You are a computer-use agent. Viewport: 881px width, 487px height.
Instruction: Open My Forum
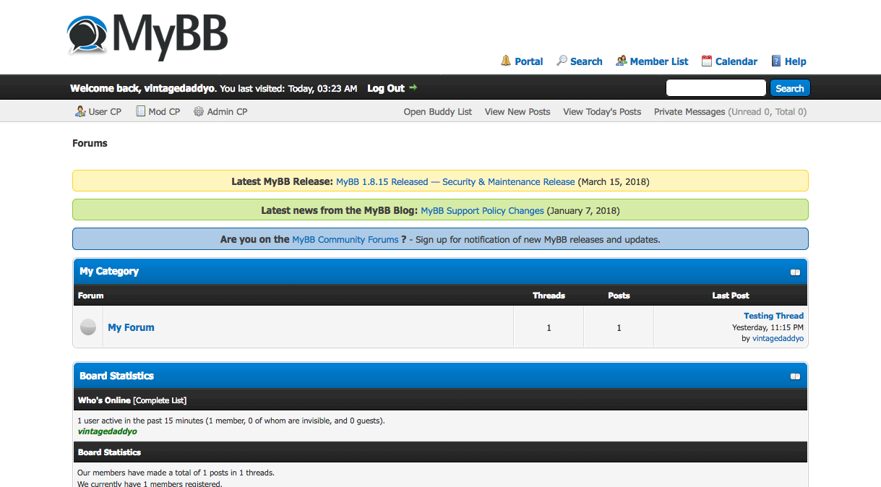tap(131, 327)
